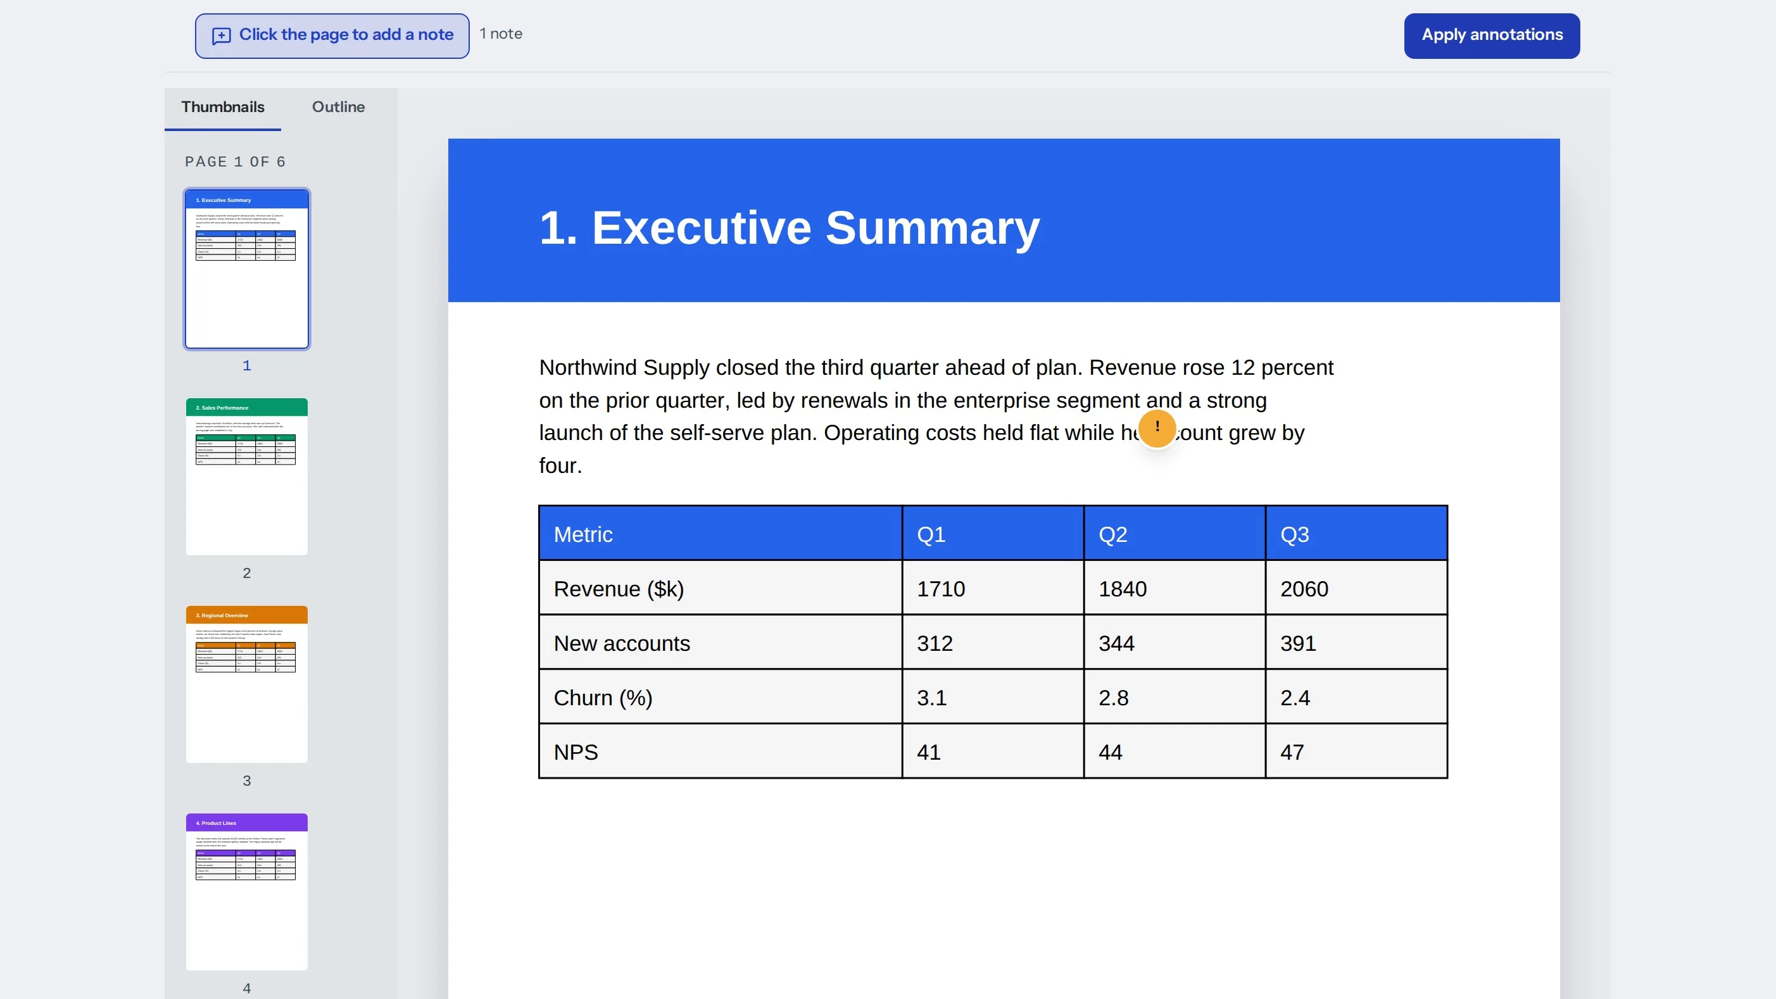Click the add-note icon in the toolbar

tap(220, 36)
